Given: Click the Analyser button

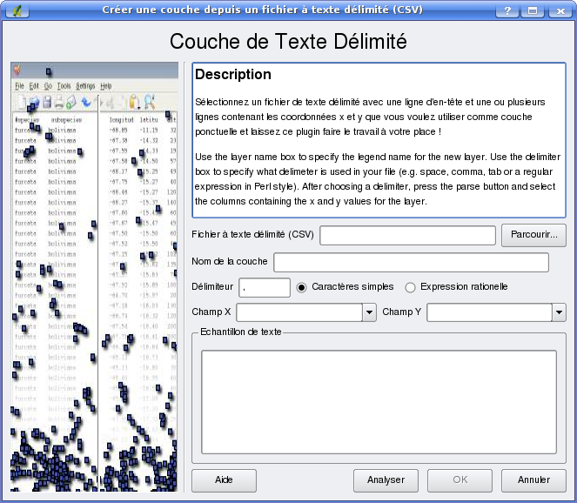Looking at the screenshot, I should point(386,480).
